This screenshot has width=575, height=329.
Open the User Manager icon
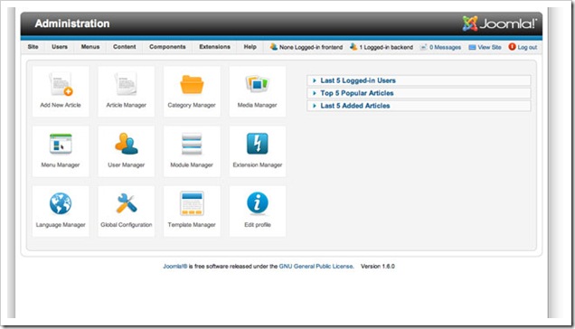click(127, 144)
